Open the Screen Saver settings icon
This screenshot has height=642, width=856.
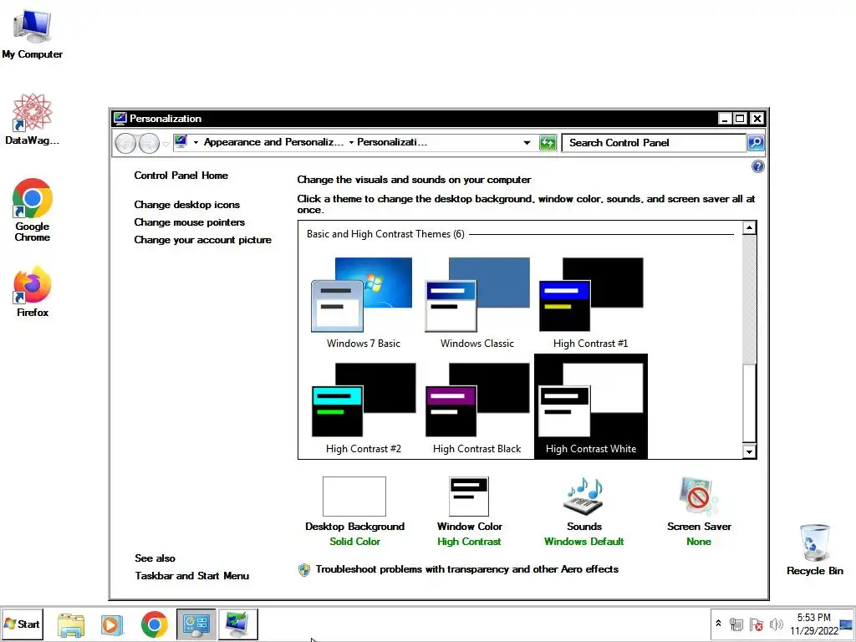coord(698,497)
